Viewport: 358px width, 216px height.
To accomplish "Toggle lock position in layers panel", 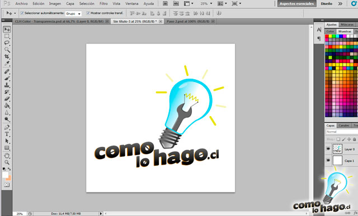I will pyautogui.click(x=349, y=139).
